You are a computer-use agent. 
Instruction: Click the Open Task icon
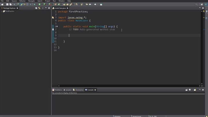pyautogui.click(x=67, y=4)
